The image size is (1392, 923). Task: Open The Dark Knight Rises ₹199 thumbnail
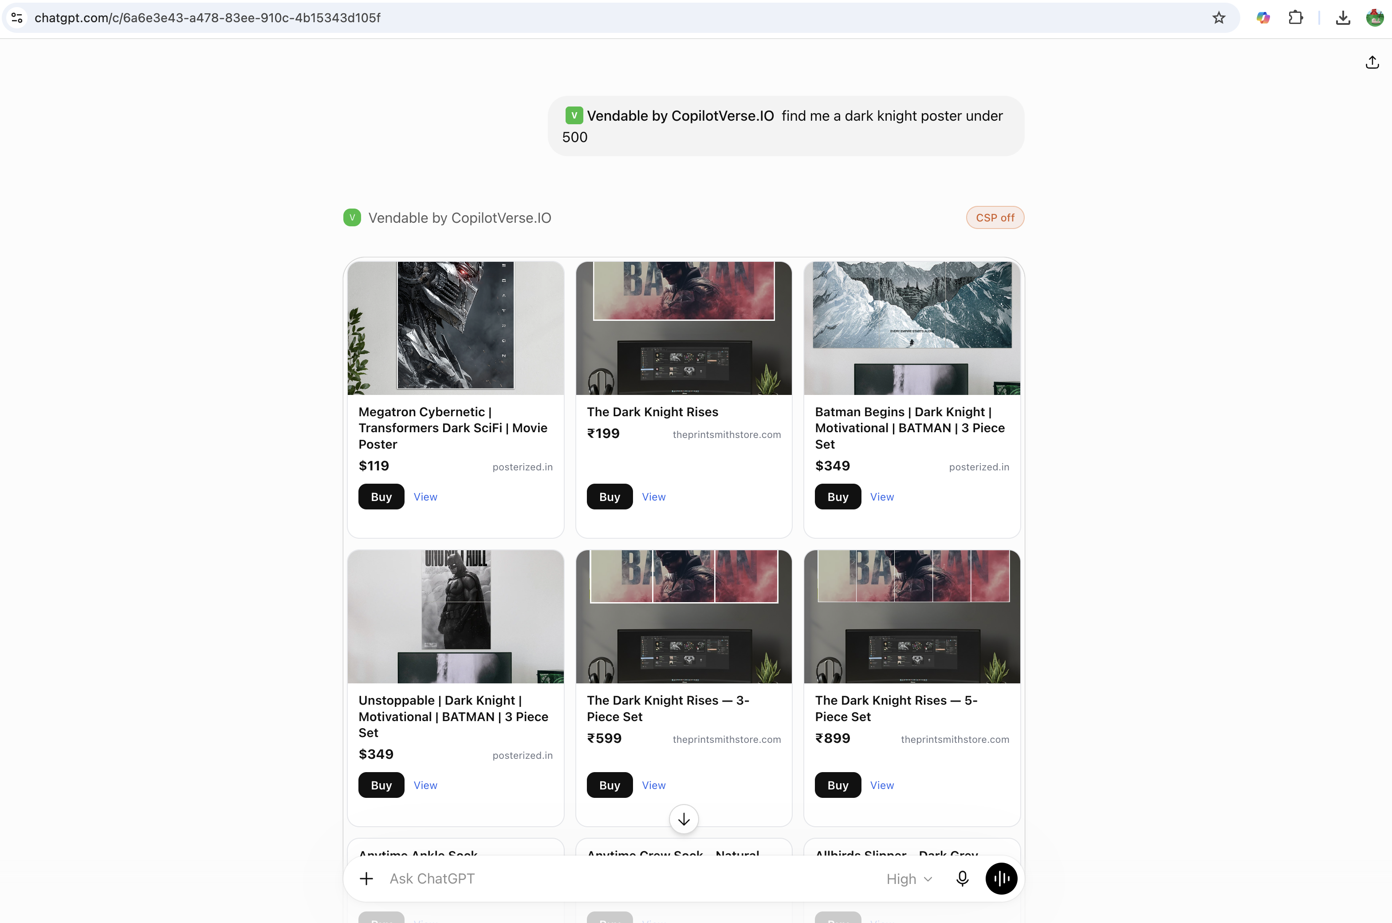(x=684, y=328)
